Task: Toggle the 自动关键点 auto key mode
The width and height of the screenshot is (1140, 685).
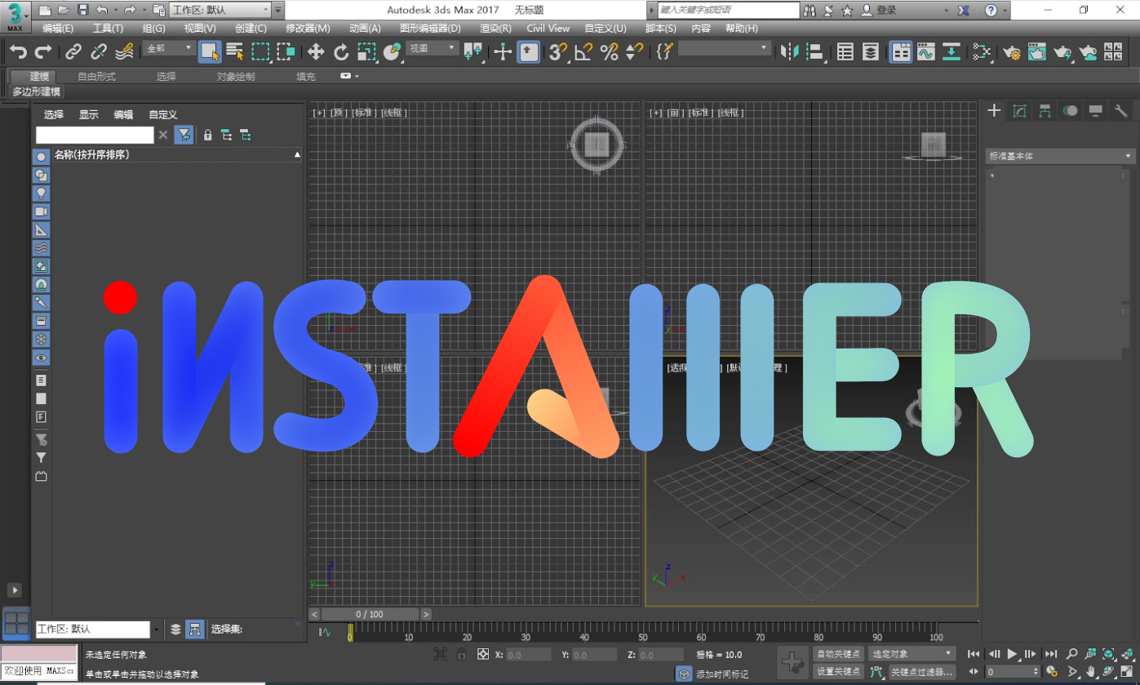Action: tap(838, 654)
